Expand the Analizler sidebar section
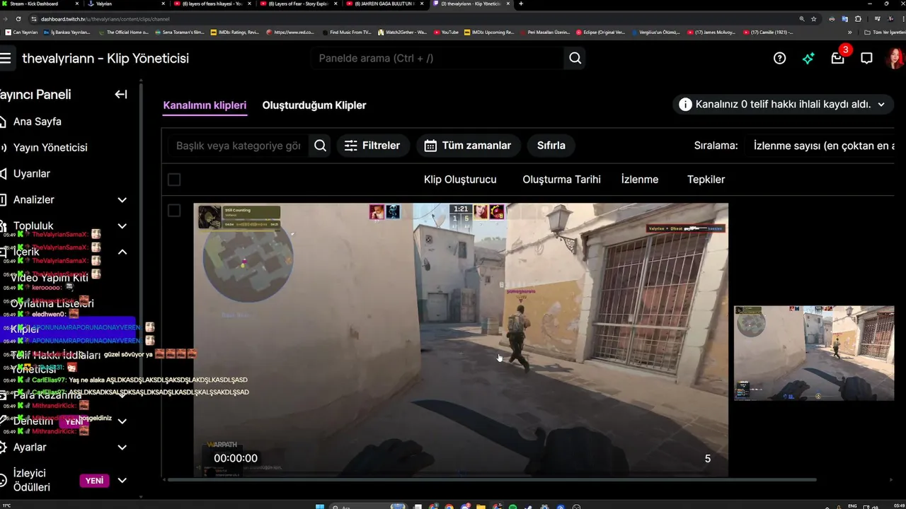Image resolution: width=906 pixels, height=509 pixels. point(122,200)
